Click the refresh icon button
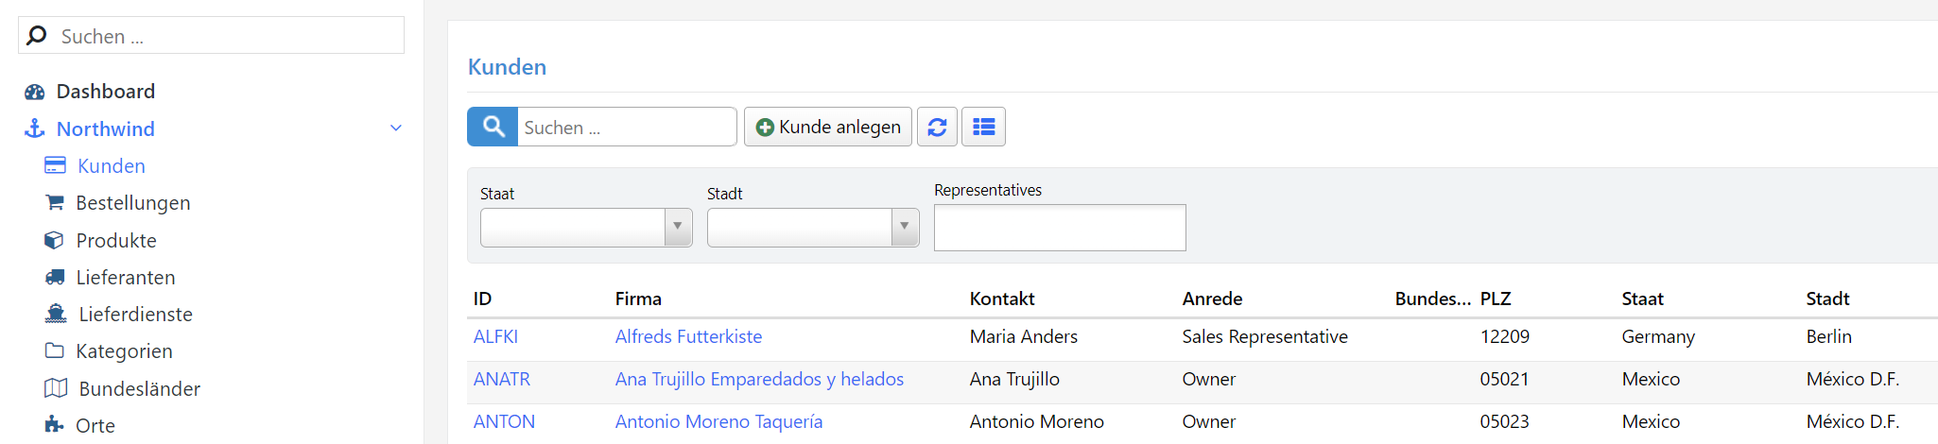The image size is (1938, 444). pos(937,127)
